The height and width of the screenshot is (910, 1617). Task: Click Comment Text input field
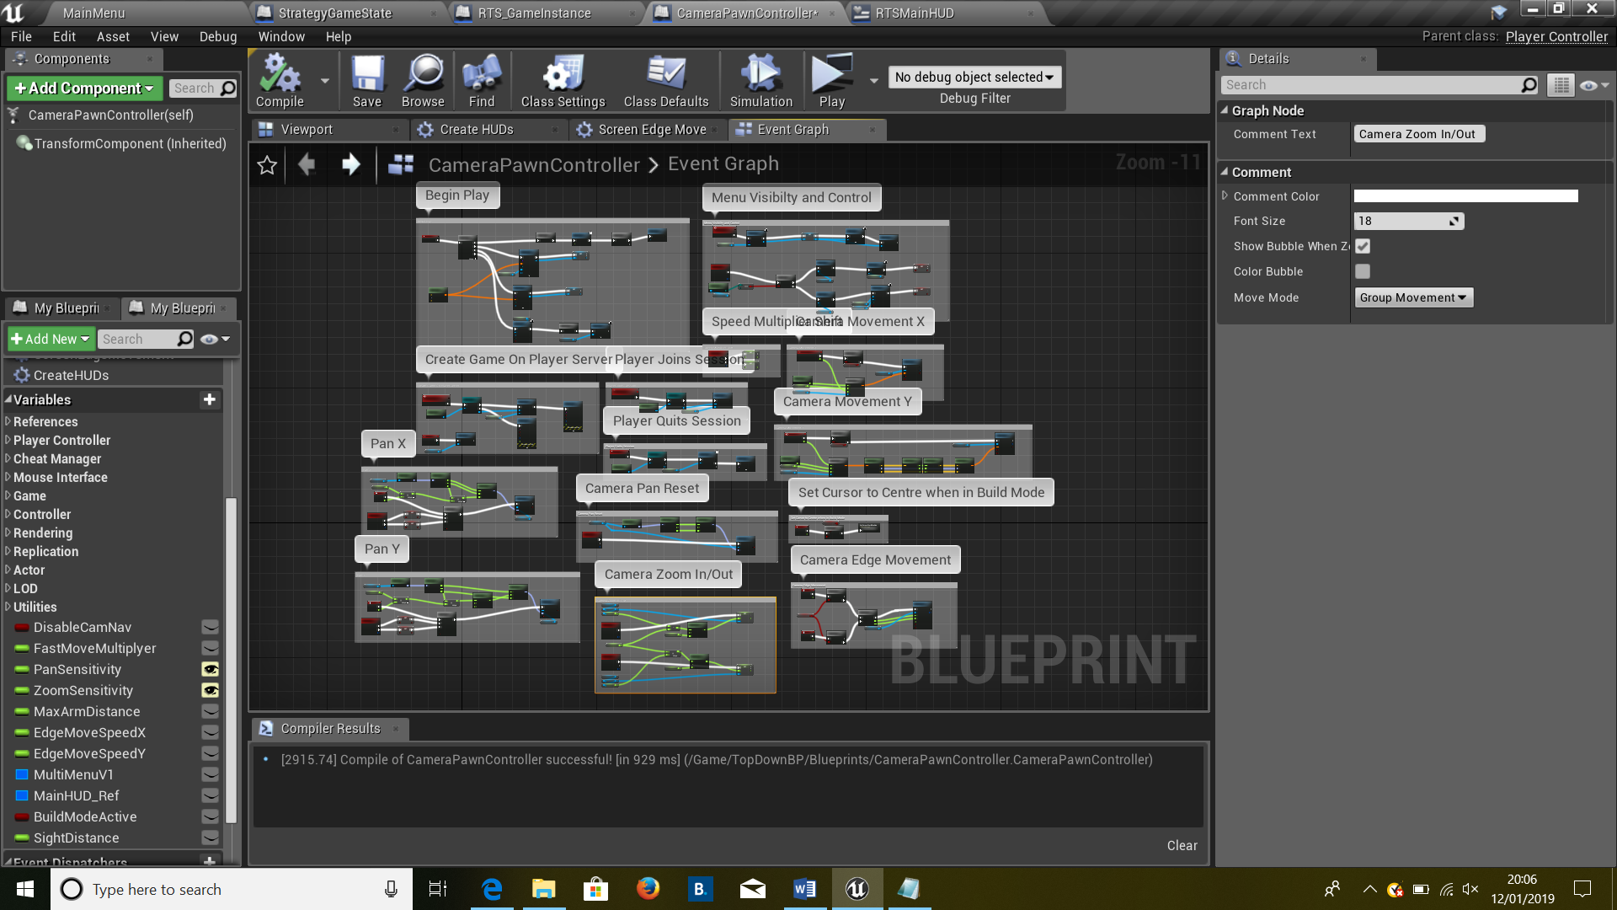click(1418, 134)
